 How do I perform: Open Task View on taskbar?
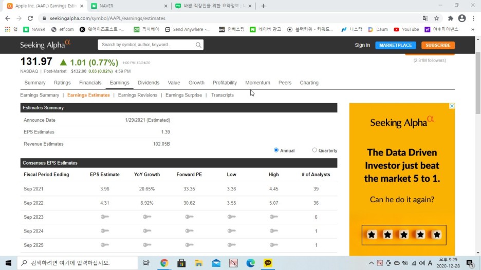[x=146, y=263]
